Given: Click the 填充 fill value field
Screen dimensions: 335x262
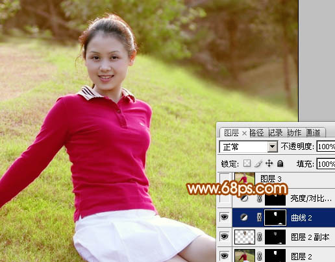Looking at the screenshot, I should (x=326, y=164).
